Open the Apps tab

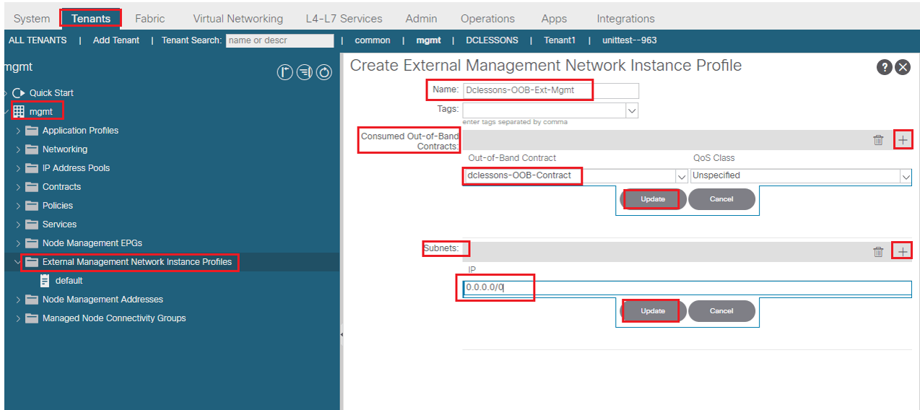tap(555, 19)
